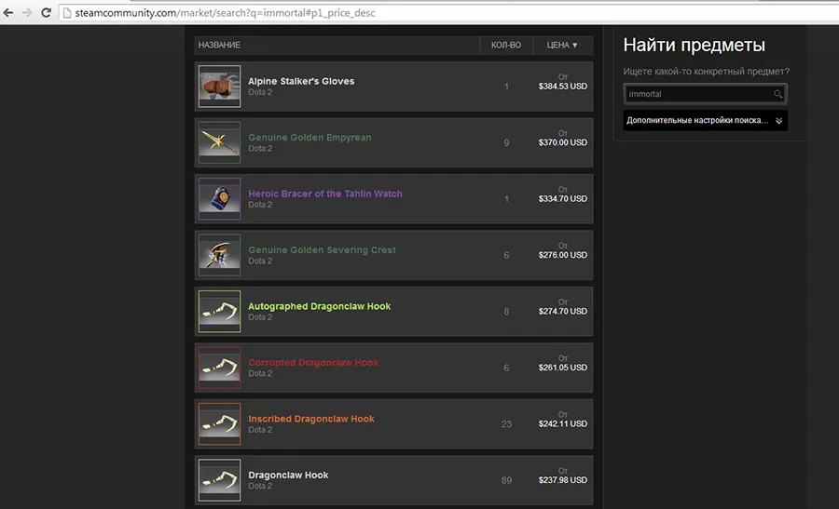Open Autographed Dragonclaw Hook image
Image resolution: width=839 pixels, height=509 pixels.
point(219,312)
